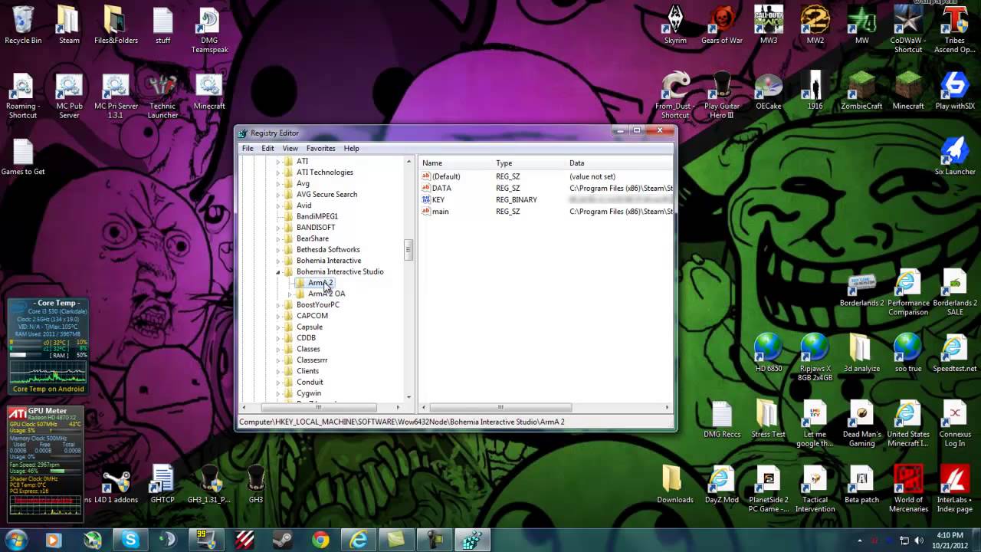Launch the Six Launcher shortcut

point(955,156)
